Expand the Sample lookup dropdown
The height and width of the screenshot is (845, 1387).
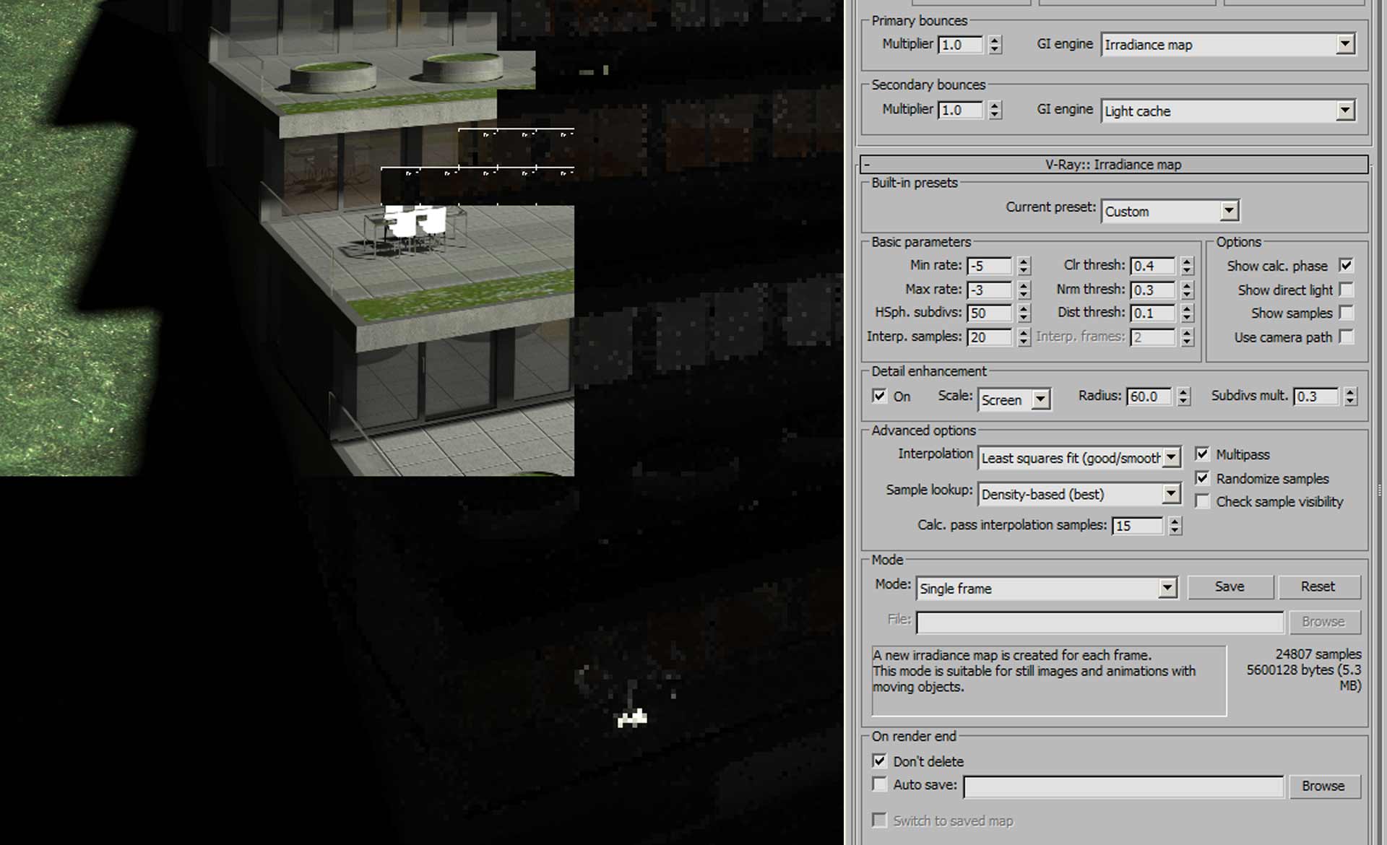coord(1171,494)
